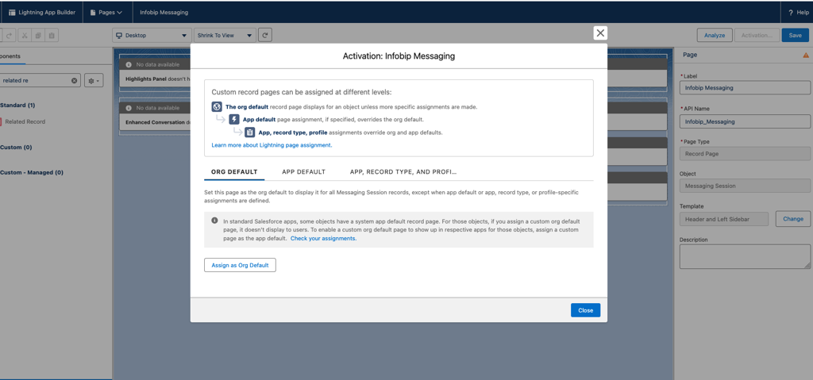Image resolution: width=813 pixels, height=380 pixels.
Task: Open Learn more about Lightning page assignment
Action: (272, 145)
